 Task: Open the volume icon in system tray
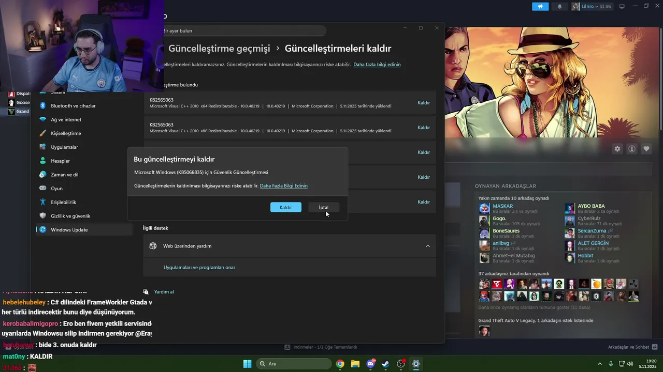coord(630,364)
